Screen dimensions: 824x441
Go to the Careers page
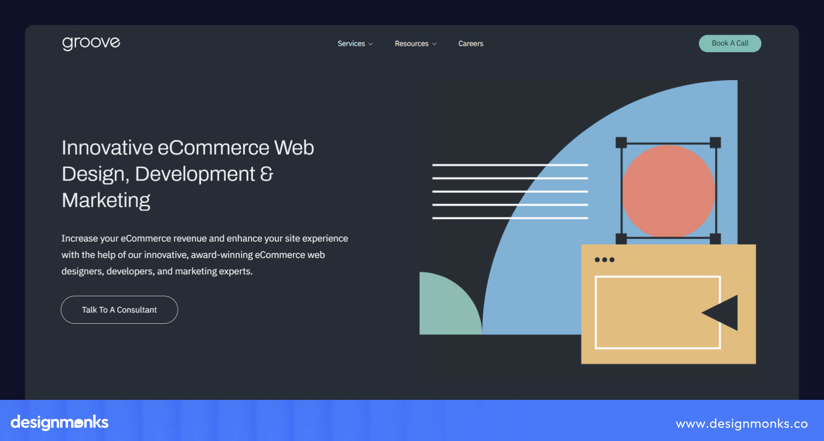(471, 44)
